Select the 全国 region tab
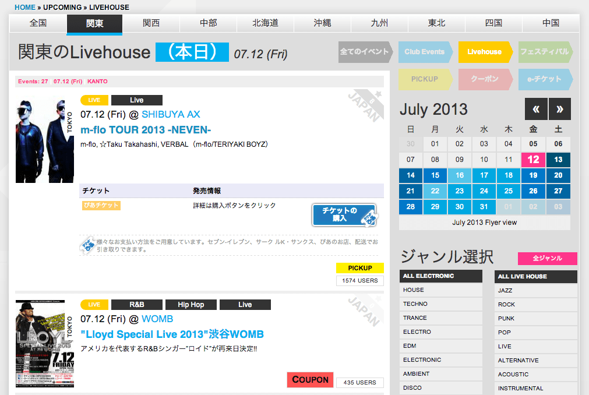Image resolution: width=589 pixels, height=395 pixels. tap(38, 23)
